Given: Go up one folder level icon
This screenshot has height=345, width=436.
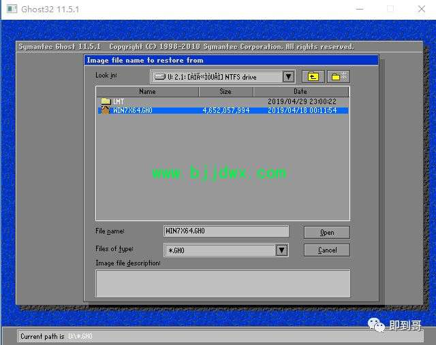Looking at the screenshot, I should [313, 76].
